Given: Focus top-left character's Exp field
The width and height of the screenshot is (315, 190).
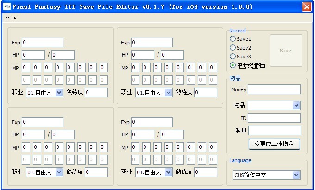Looking at the screenshot, I should pos(43,43).
